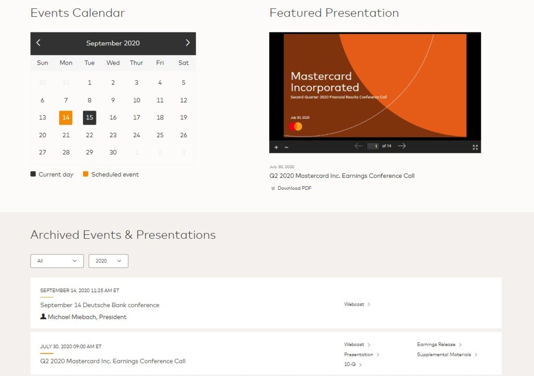Advance calendar to next month
The height and width of the screenshot is (376, 534).
pos(188,43)
